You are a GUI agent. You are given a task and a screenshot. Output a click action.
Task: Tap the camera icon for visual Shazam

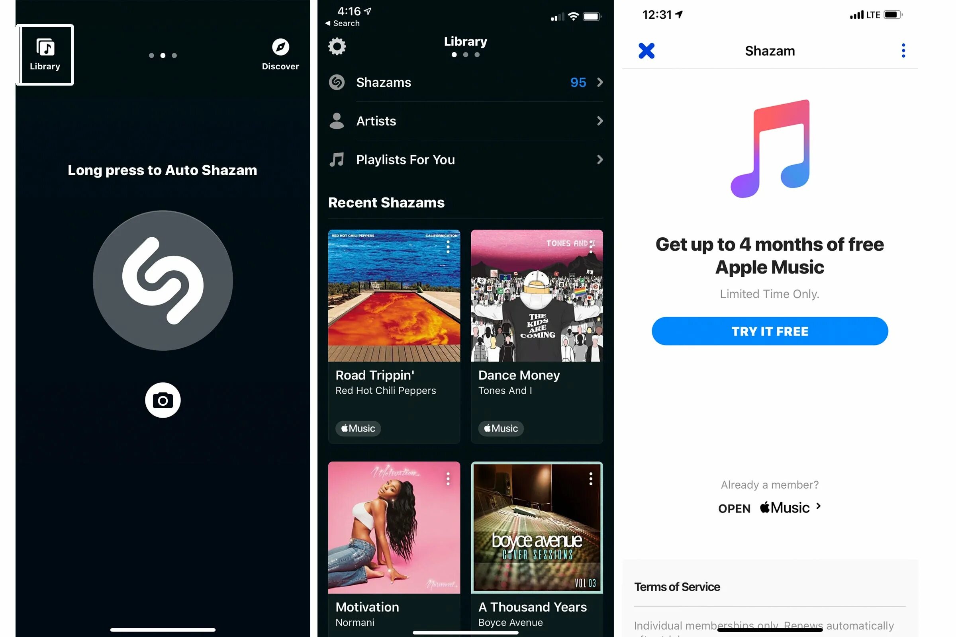click(162, 399)
